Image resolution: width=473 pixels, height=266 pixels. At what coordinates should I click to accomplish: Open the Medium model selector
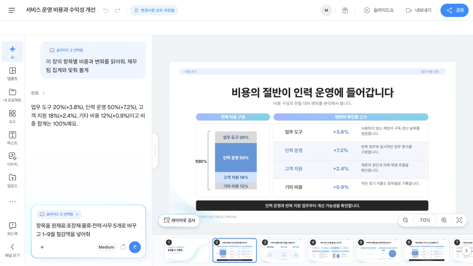click(106, 247)
